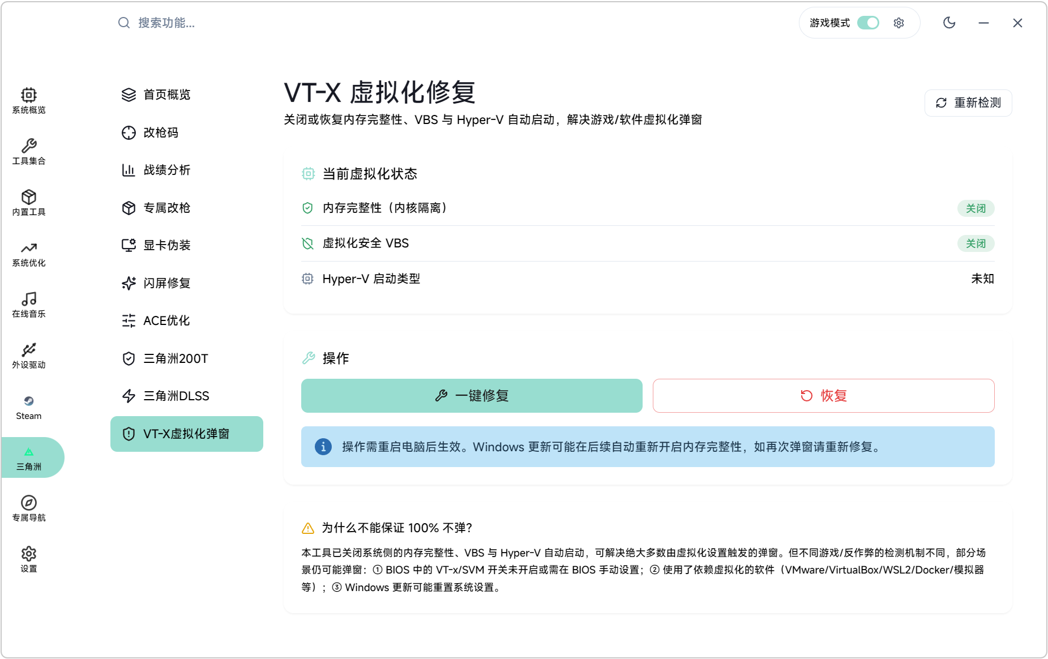Open 系统概览 in left sidebar

click(29, 101)
